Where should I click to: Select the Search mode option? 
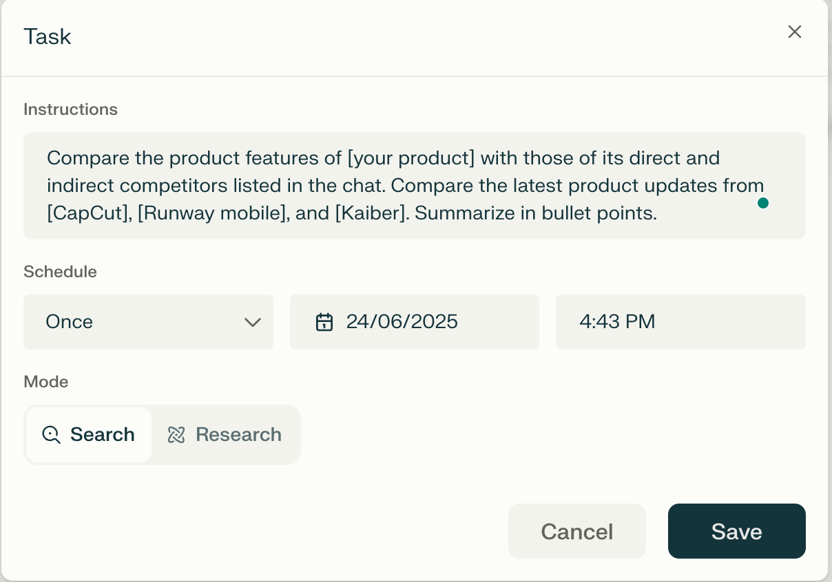pyautogui.click(x=89, y=435)
